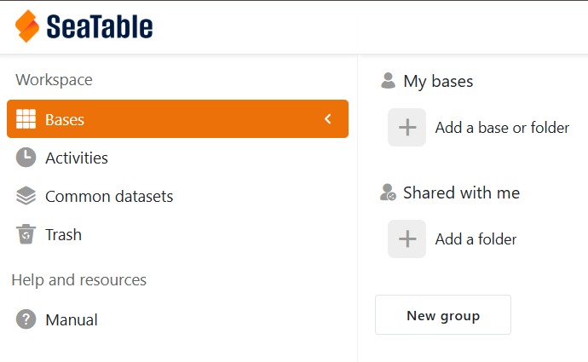Open the Bases menu item label
This screenshot has height=362, width=588.
click(x=65, y=119)
